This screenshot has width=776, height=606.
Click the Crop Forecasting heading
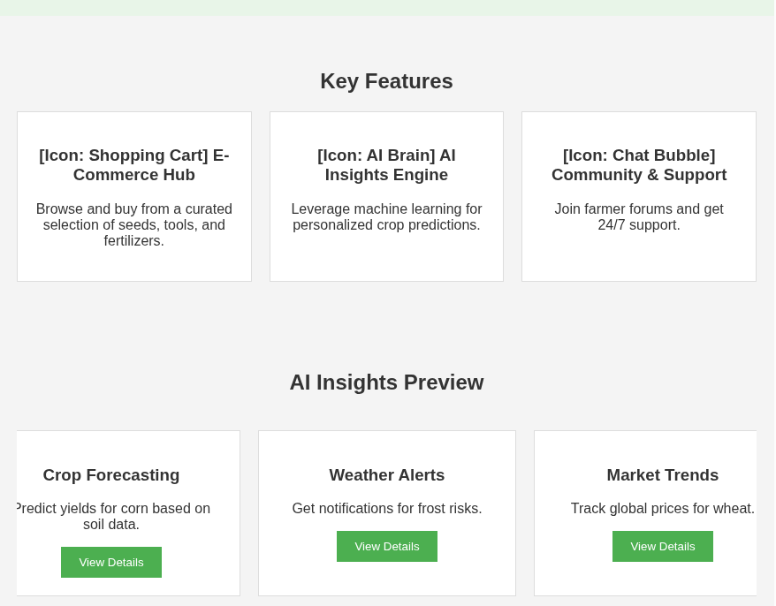pos(111,474)
